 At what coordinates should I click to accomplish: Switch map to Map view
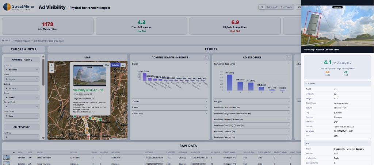click(x=107, y=65)
